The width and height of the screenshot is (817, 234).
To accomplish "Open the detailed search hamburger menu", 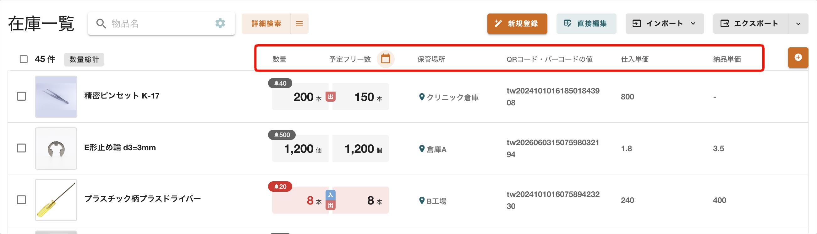I will [299, 24].
